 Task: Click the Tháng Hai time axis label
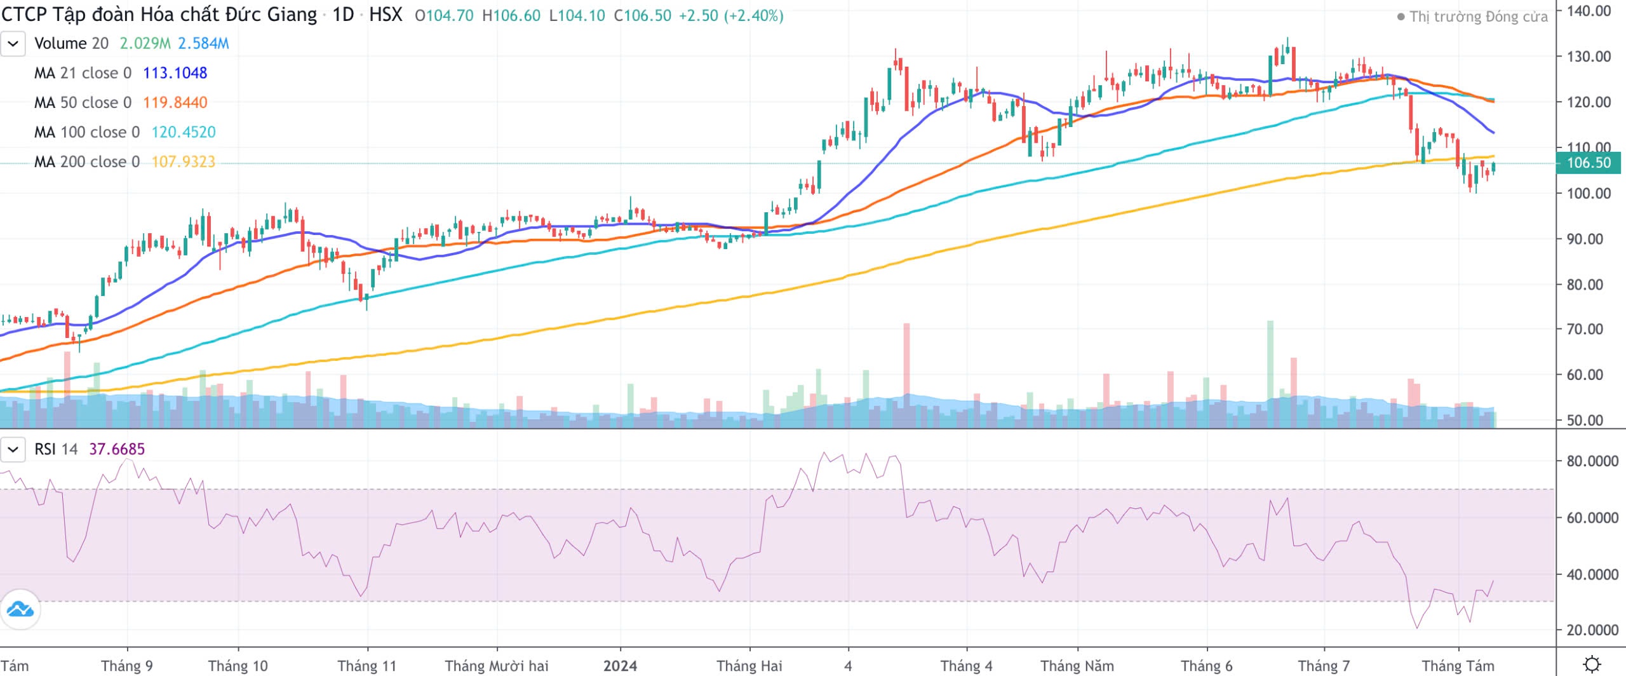click(x=749, y=666)
